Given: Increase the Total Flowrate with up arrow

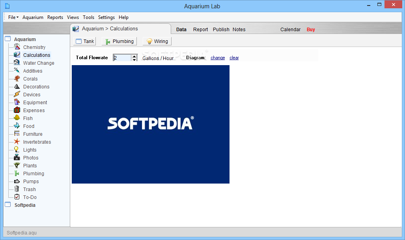Looking at the screenshot, I should click(x=134, y=56).
